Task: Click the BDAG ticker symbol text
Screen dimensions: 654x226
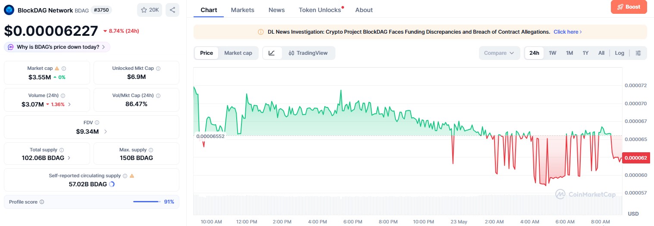Action: pos(81,10)
